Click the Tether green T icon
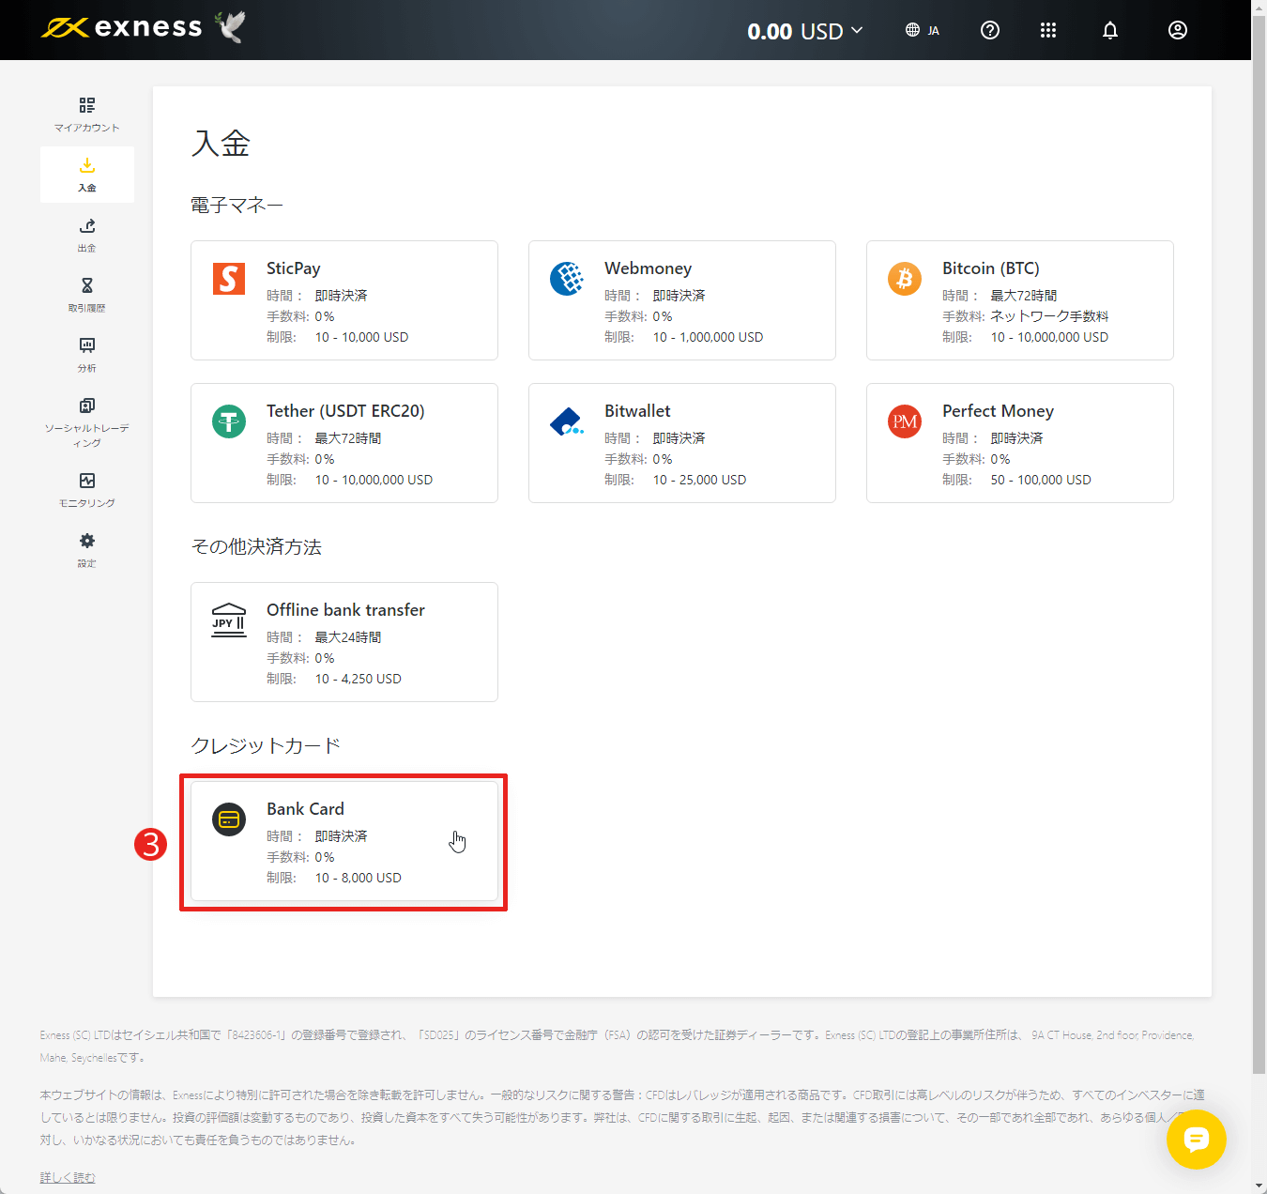 229,421
